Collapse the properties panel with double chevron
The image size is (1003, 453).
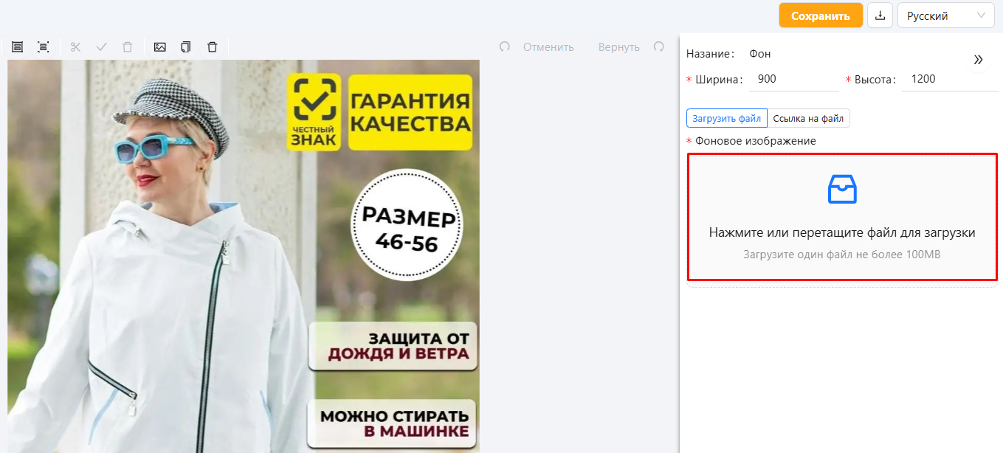(x=978, y=60)
